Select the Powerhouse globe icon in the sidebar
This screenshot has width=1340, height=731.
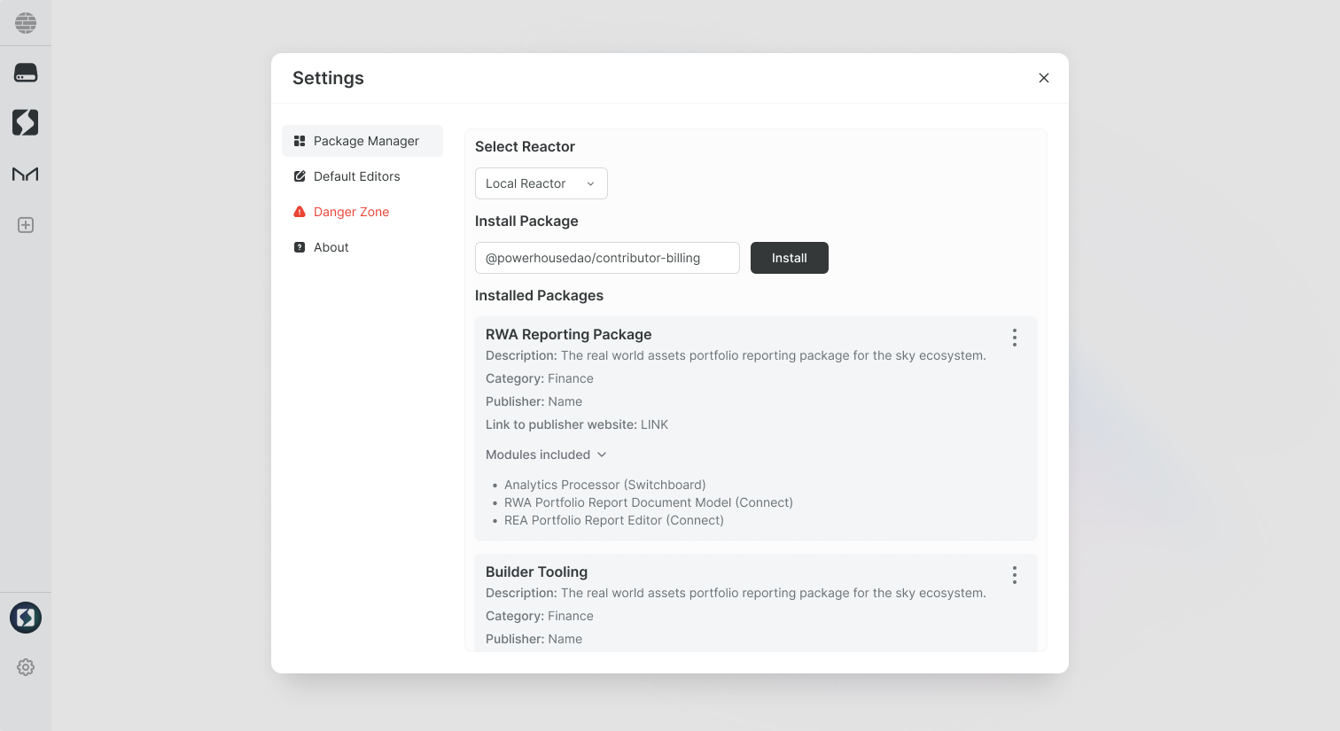[x=26, y=22]
